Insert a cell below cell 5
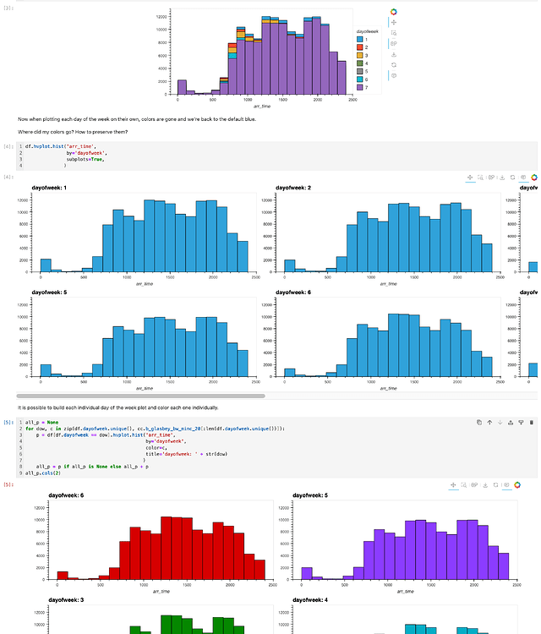 (x=522, y=423)
